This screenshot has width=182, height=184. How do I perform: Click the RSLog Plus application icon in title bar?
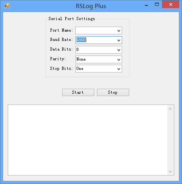[7, 6]
